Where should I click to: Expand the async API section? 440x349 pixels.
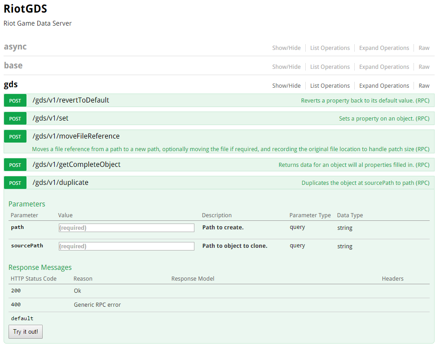pyautogui.click(x=15, y=47)
